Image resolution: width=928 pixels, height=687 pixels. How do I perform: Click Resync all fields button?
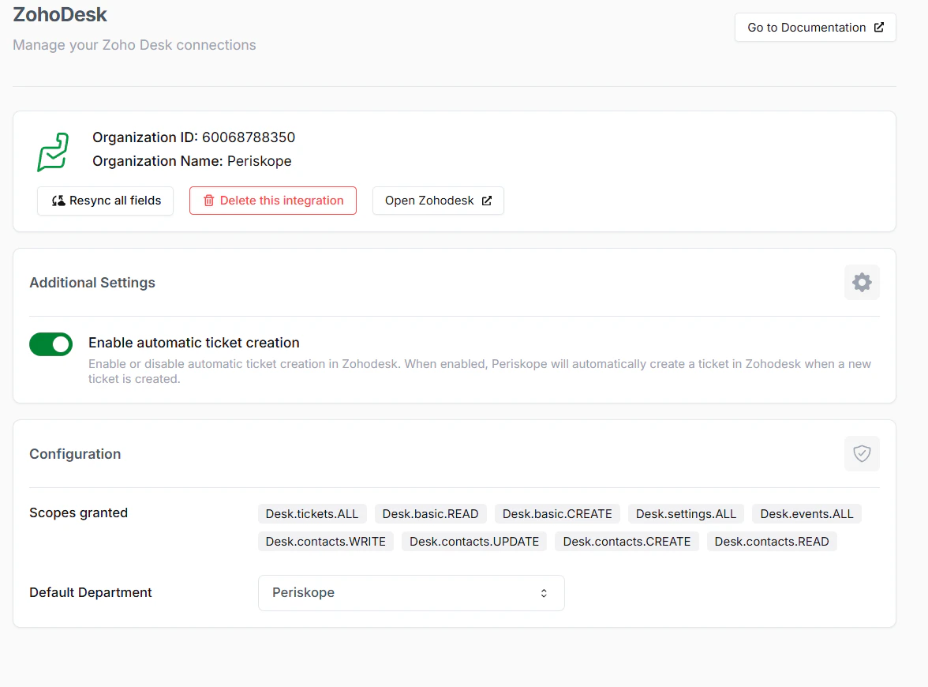(x=106, y=201)
